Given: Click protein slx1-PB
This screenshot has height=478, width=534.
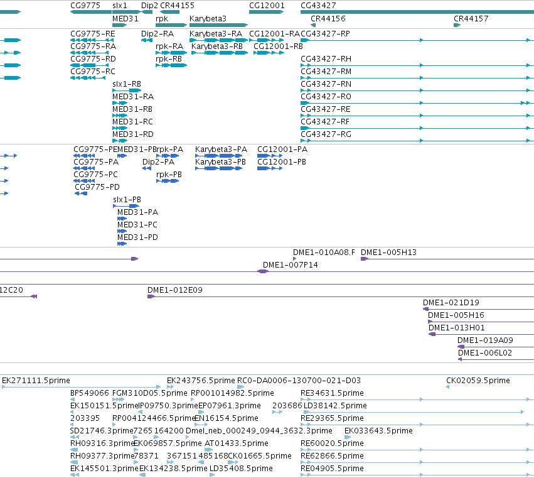Looking at the screenshot, I should (126, 206).
